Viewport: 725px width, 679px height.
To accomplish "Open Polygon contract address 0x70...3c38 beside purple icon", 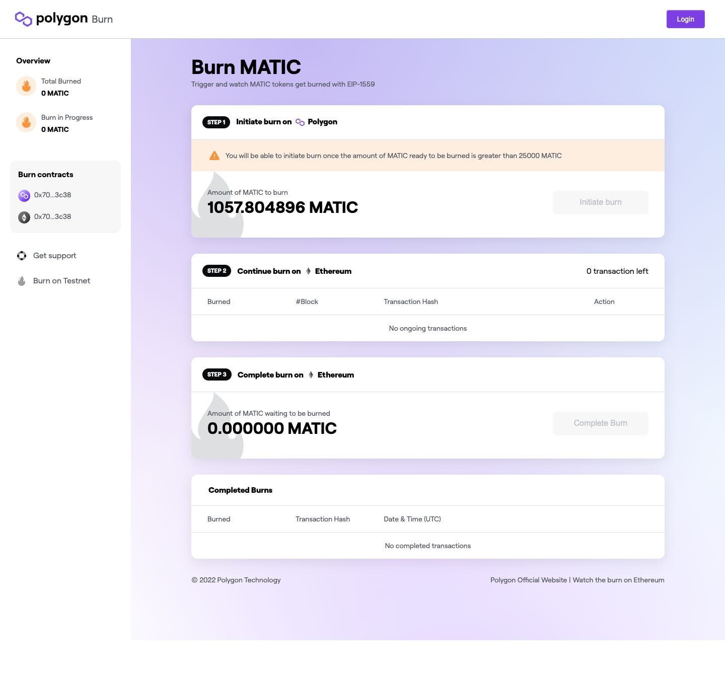I will tap(52, 195).
